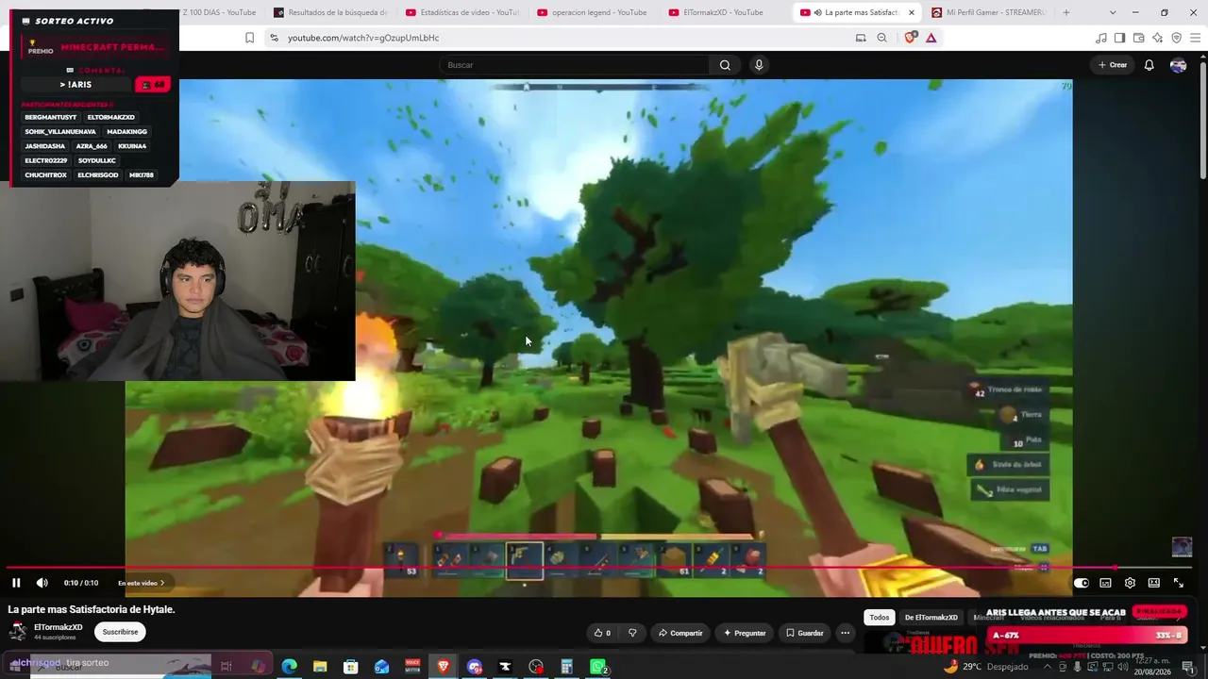
Task: Bookmark this page
Action: [x=249, y=38]
